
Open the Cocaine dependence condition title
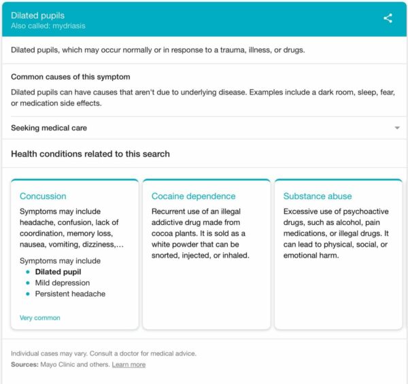point(194,196)
